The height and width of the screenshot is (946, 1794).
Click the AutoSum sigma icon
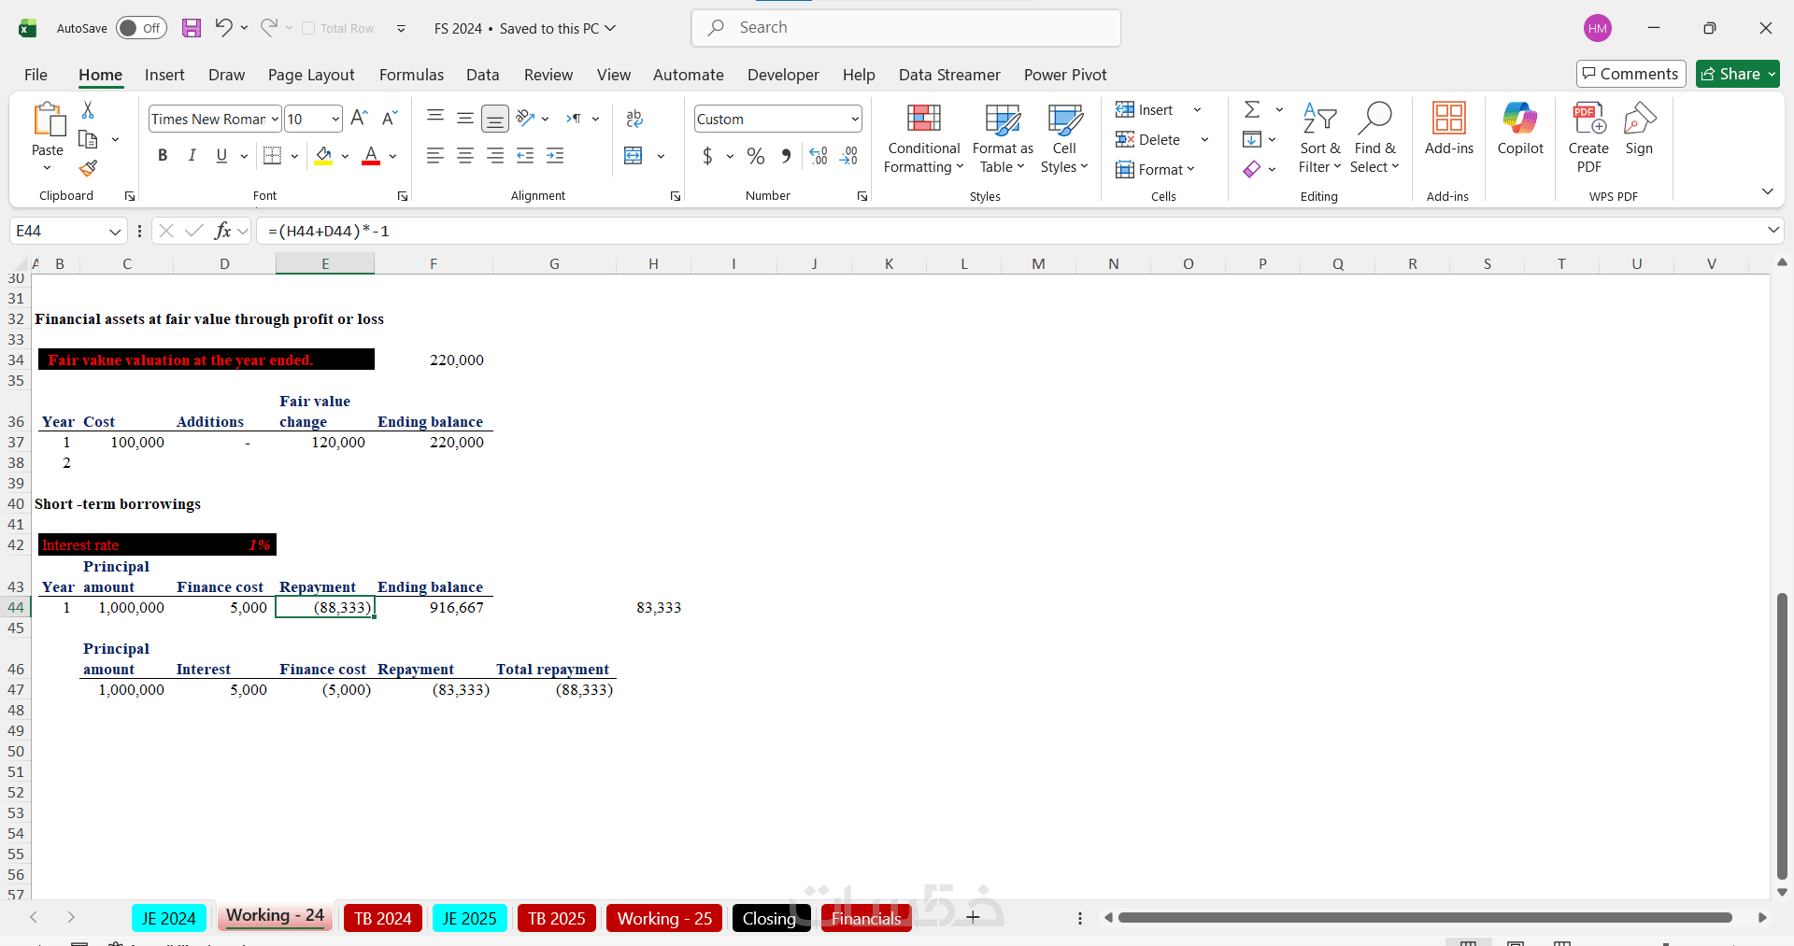pyautogui.click(x=1252, y=110)
